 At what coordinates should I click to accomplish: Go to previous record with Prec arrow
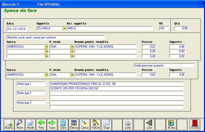click(x=41, y=125)
